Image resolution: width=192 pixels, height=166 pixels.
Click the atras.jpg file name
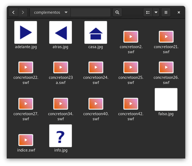[x=60, y=47]
